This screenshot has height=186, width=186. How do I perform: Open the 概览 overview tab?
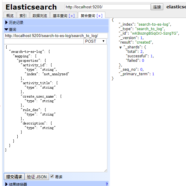click(x=10, y=16)
